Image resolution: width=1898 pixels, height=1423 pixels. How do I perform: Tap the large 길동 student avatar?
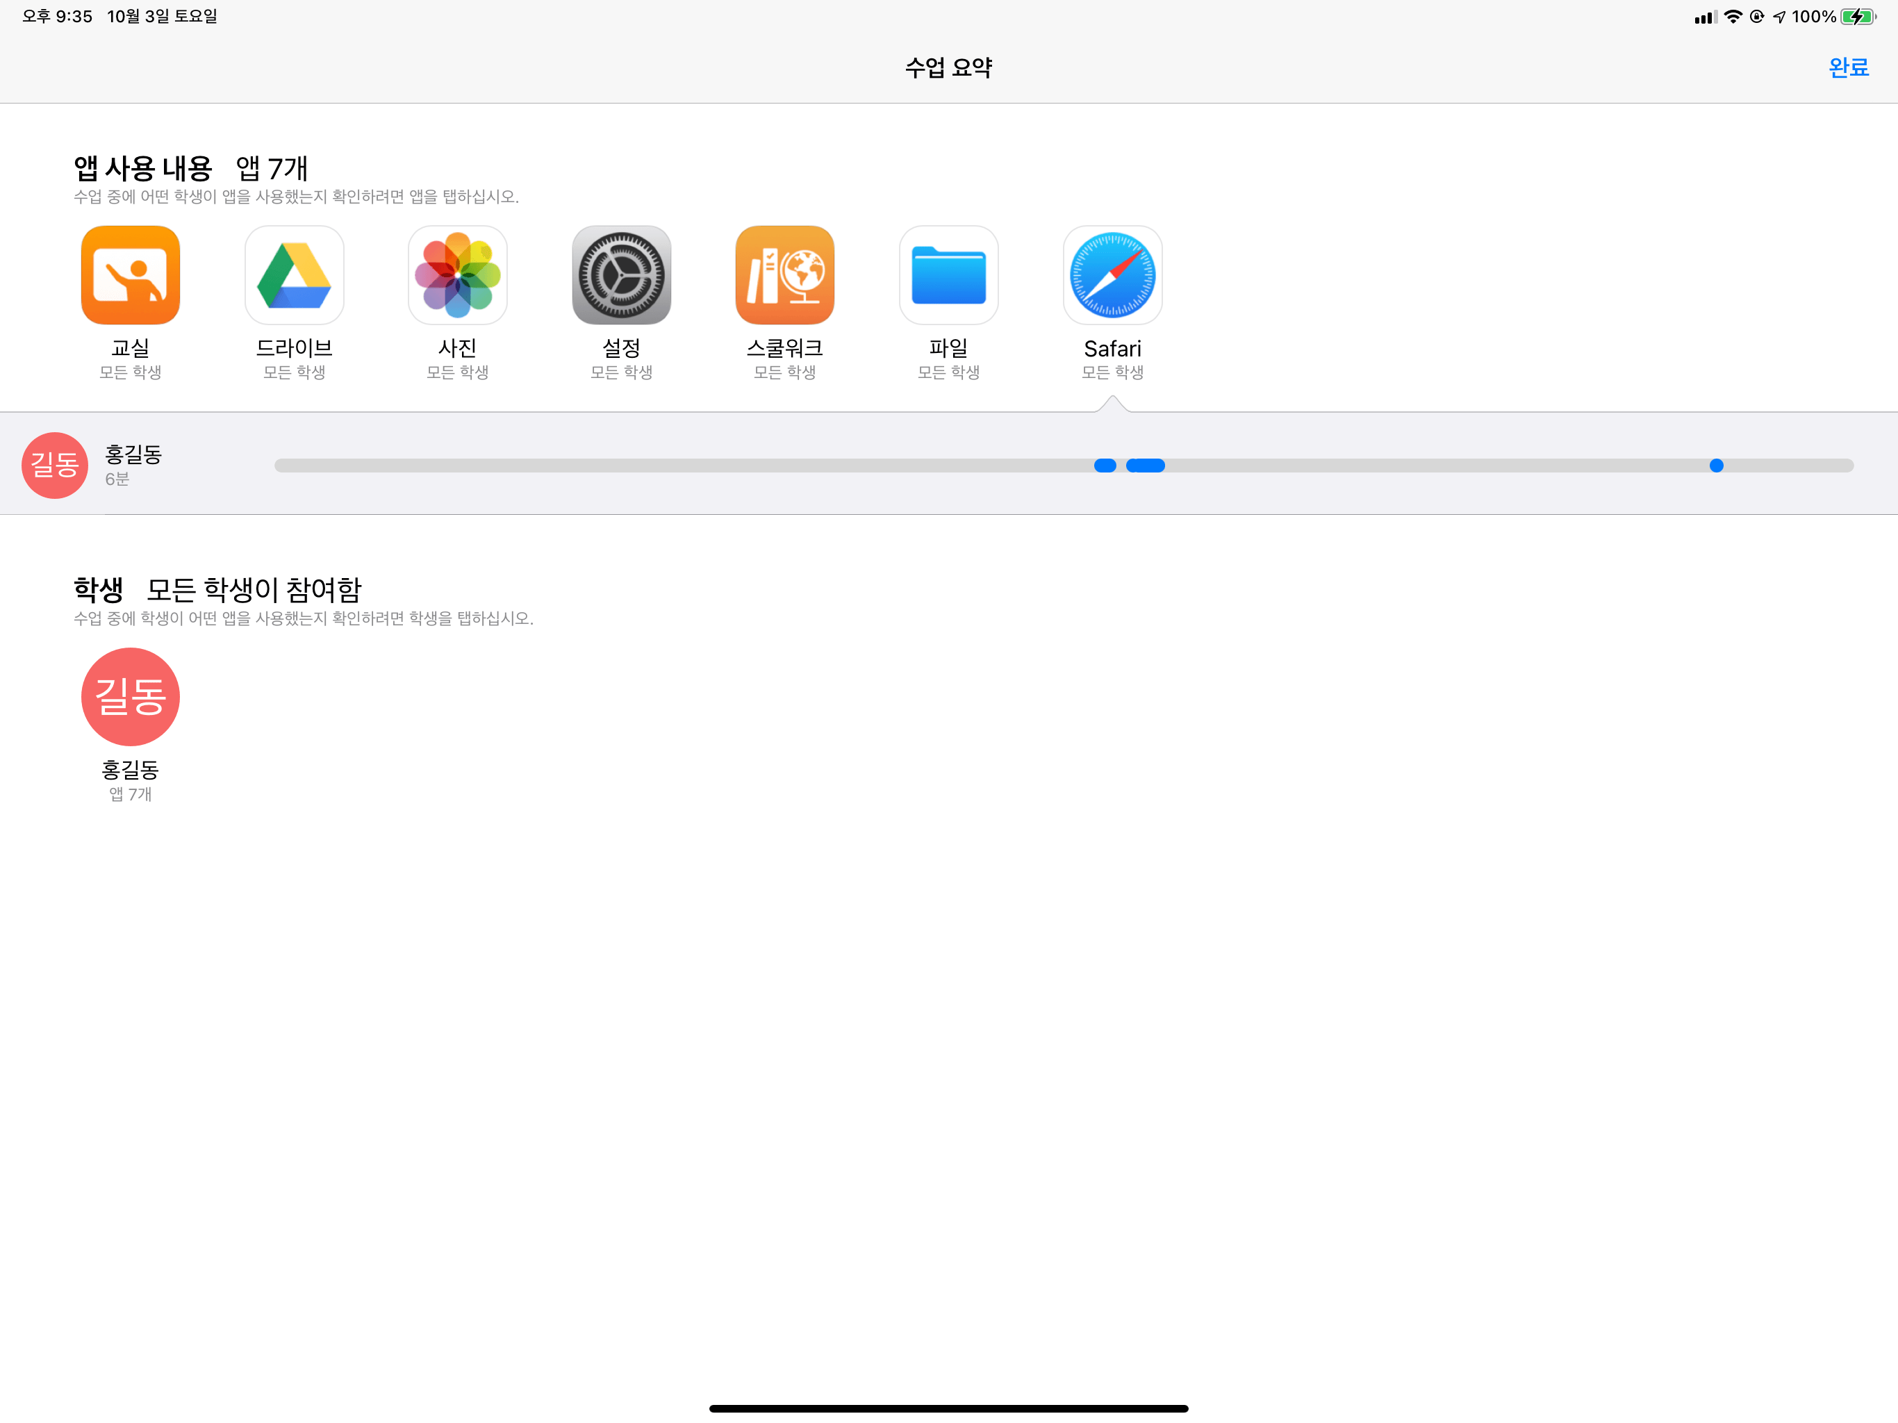131,696
